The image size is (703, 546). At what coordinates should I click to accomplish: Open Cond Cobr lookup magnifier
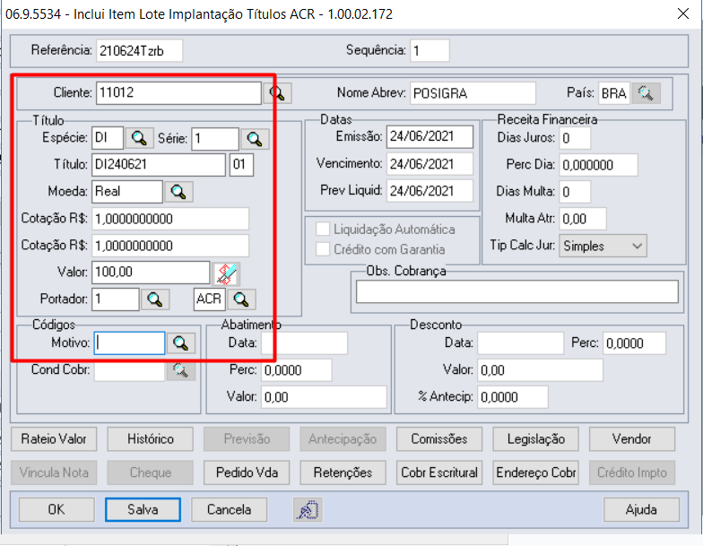coord(181,370)
